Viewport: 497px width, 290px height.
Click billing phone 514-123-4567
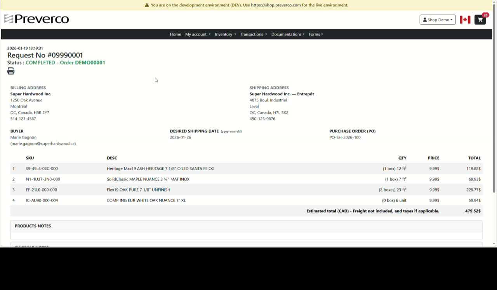pyautogui.click(x=23, y=119)
